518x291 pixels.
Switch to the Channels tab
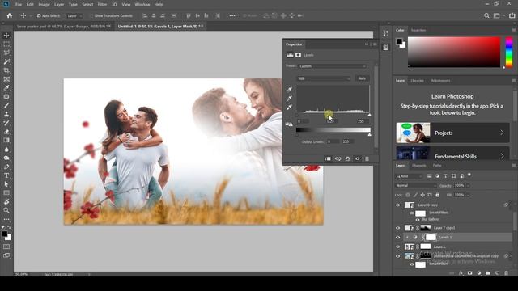[x=419, y=165]
